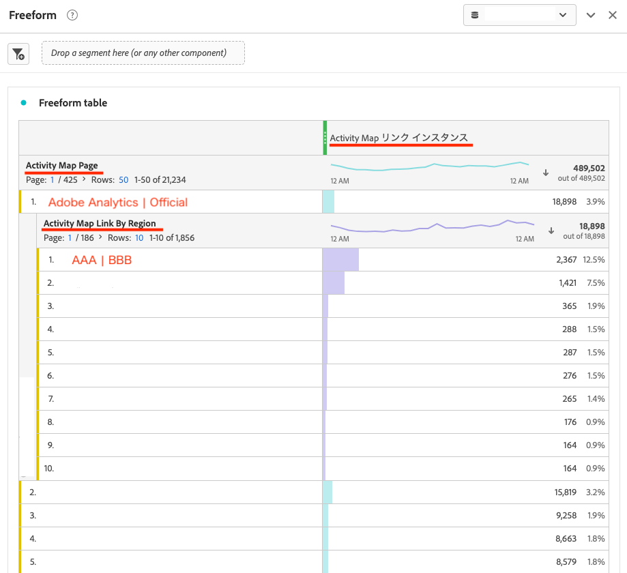
Task: Click the 9,258 value cell
Action: click(x=566, y=516)
